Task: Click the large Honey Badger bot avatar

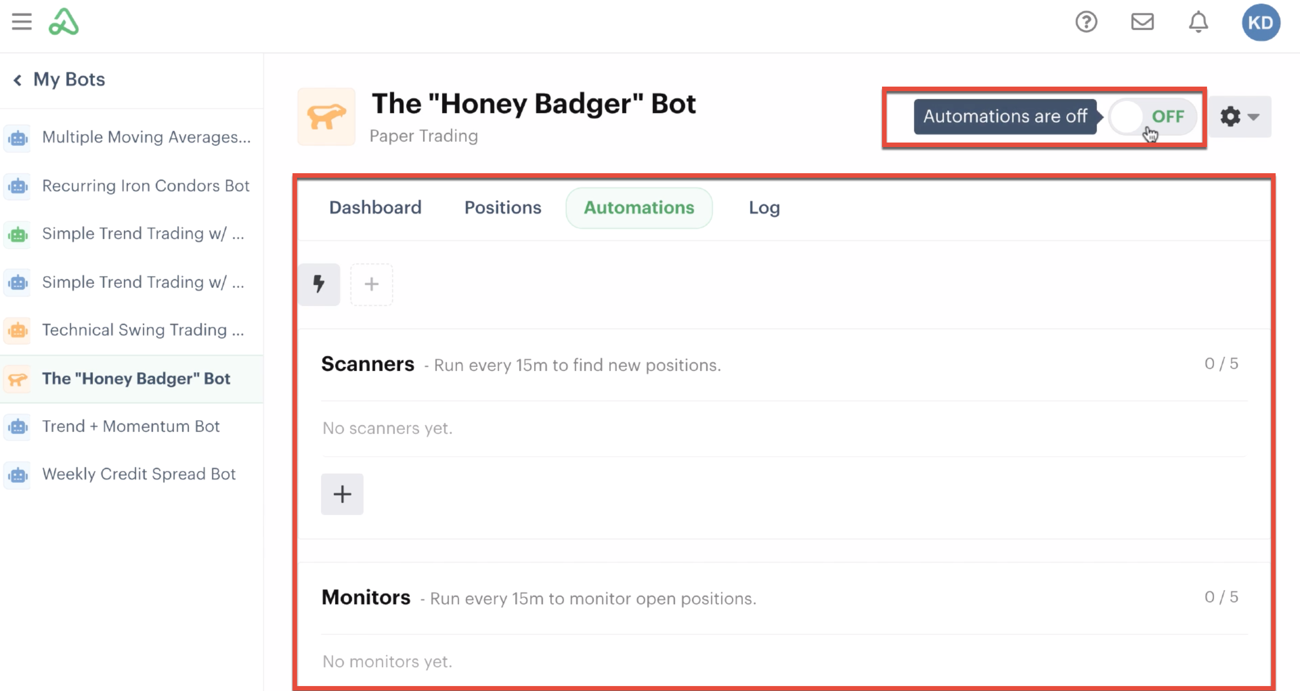Action: click(x=326, y=116)
